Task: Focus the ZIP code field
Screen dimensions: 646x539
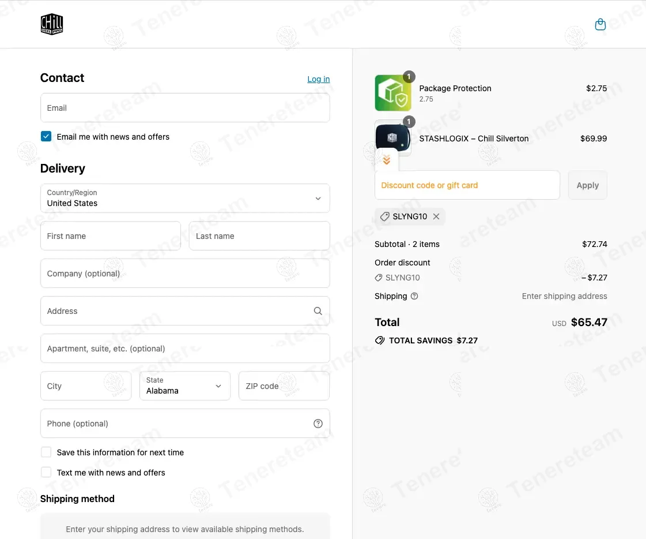Action: [x=284, y=386]
